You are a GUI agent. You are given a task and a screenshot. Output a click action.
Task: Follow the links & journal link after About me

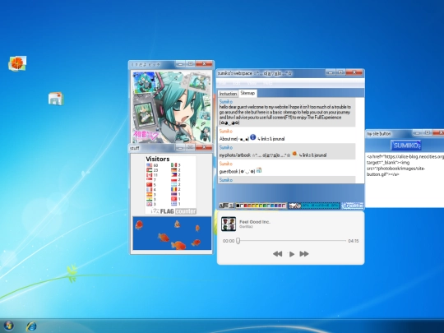click(x=271, y=139)
